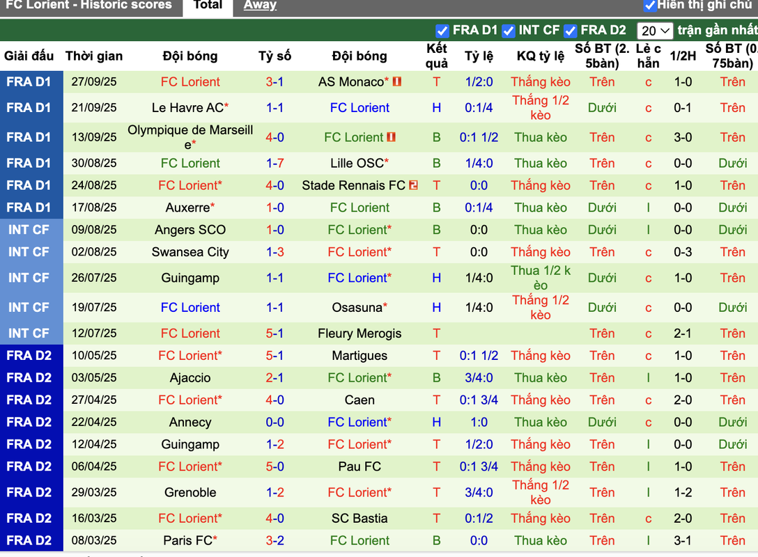Click Osasuna team name
Screen dimensions: 758x557
point(357,307)
